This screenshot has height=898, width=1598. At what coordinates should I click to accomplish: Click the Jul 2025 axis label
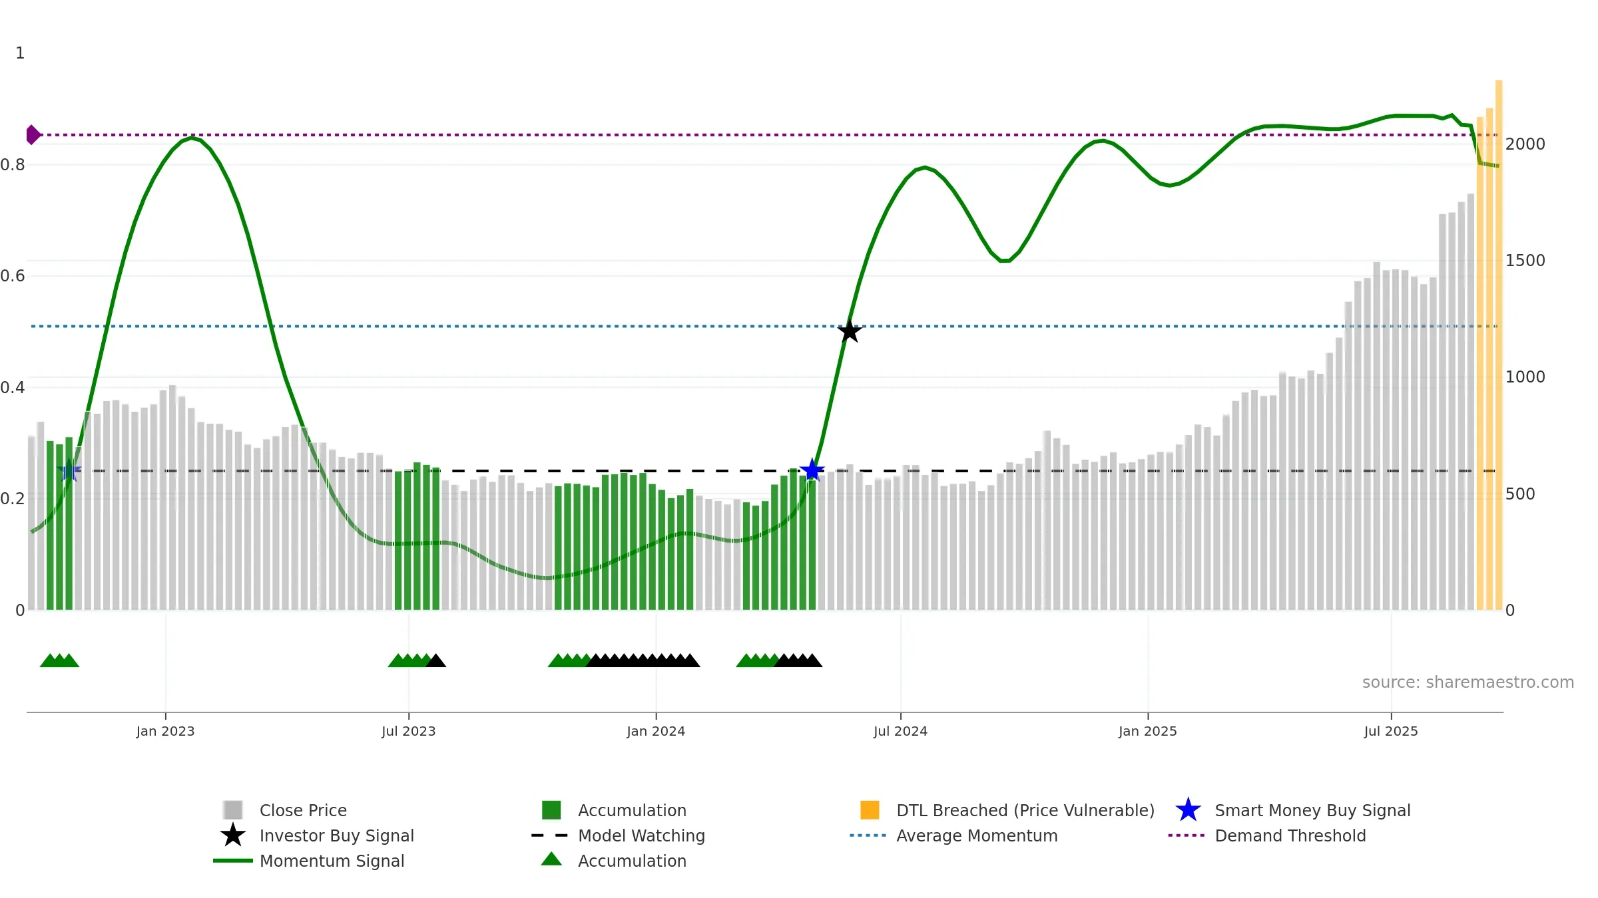point(1391,731)
